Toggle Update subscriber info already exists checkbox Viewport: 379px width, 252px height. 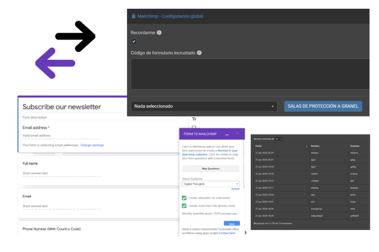[184, 206]
